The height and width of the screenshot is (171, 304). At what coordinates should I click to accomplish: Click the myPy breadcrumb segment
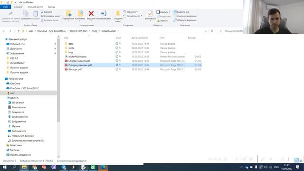click(95, 31)
